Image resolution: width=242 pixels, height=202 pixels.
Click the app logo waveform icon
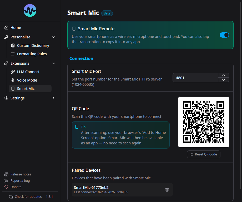point(30,11)
